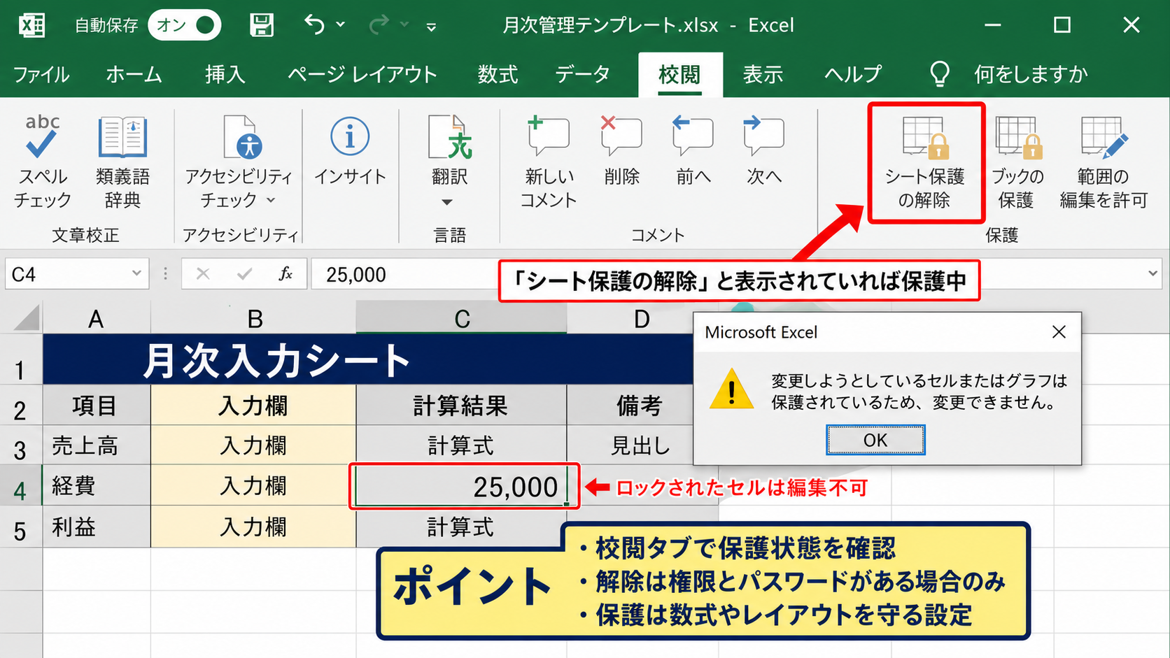Screen dimensions: 1170x658
Task: Click OK in the Microsoft Excel dialog
Action: (875, 440)
